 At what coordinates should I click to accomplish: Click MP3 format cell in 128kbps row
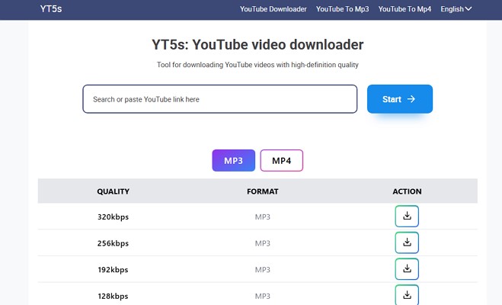click(263, 297)
